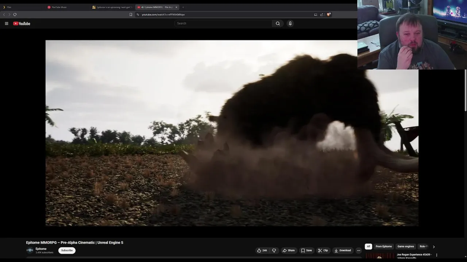The image size is (467, 262).
Task: Switch to the Plex browser tab
Action: click(23, 7)
